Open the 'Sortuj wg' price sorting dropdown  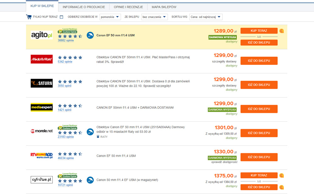[206, 17]
